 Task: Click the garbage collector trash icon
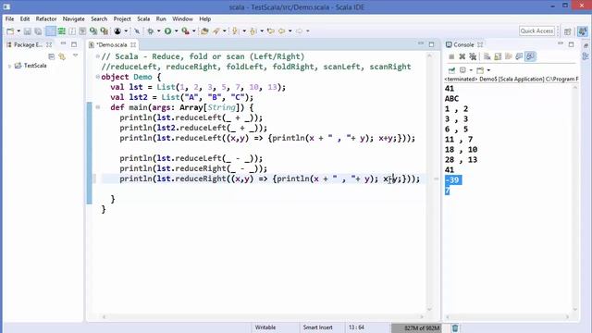tap(455, 327)
